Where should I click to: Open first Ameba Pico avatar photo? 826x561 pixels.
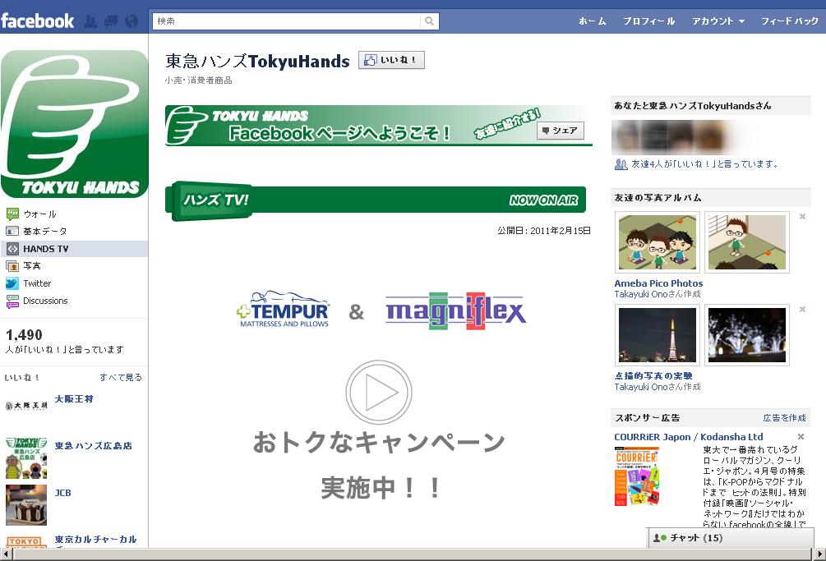[658, 242]
